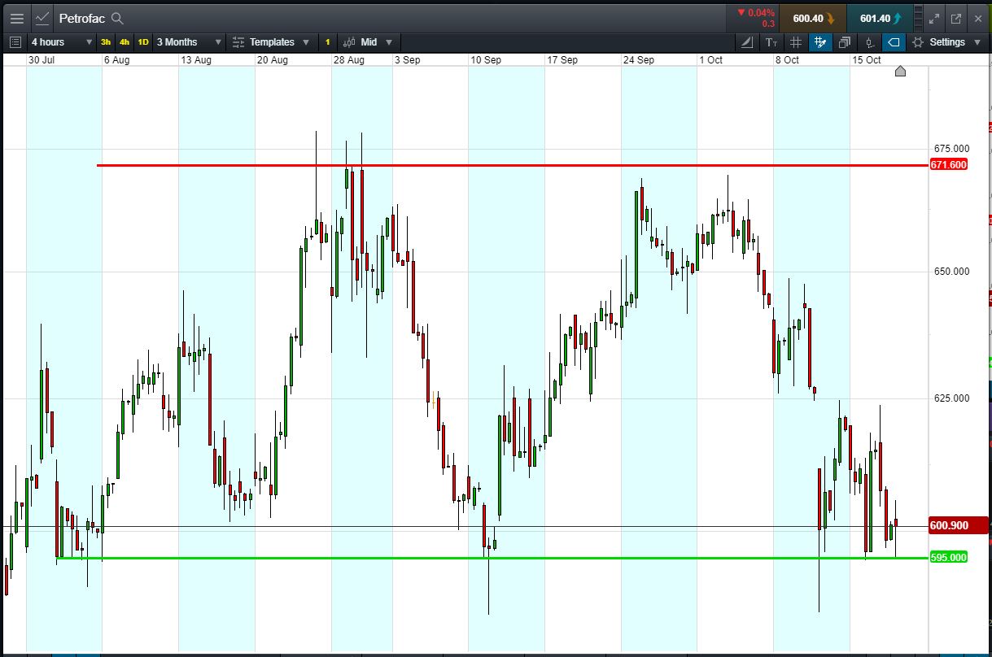Click the 6 Aug date on time axis
Image resolution: width=992 pixels, height=657 pixels.
pos(116,60)
